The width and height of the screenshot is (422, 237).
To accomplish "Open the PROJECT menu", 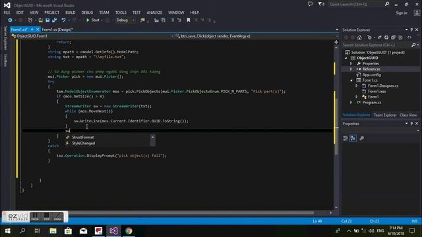I will click(x=51, y=13).
